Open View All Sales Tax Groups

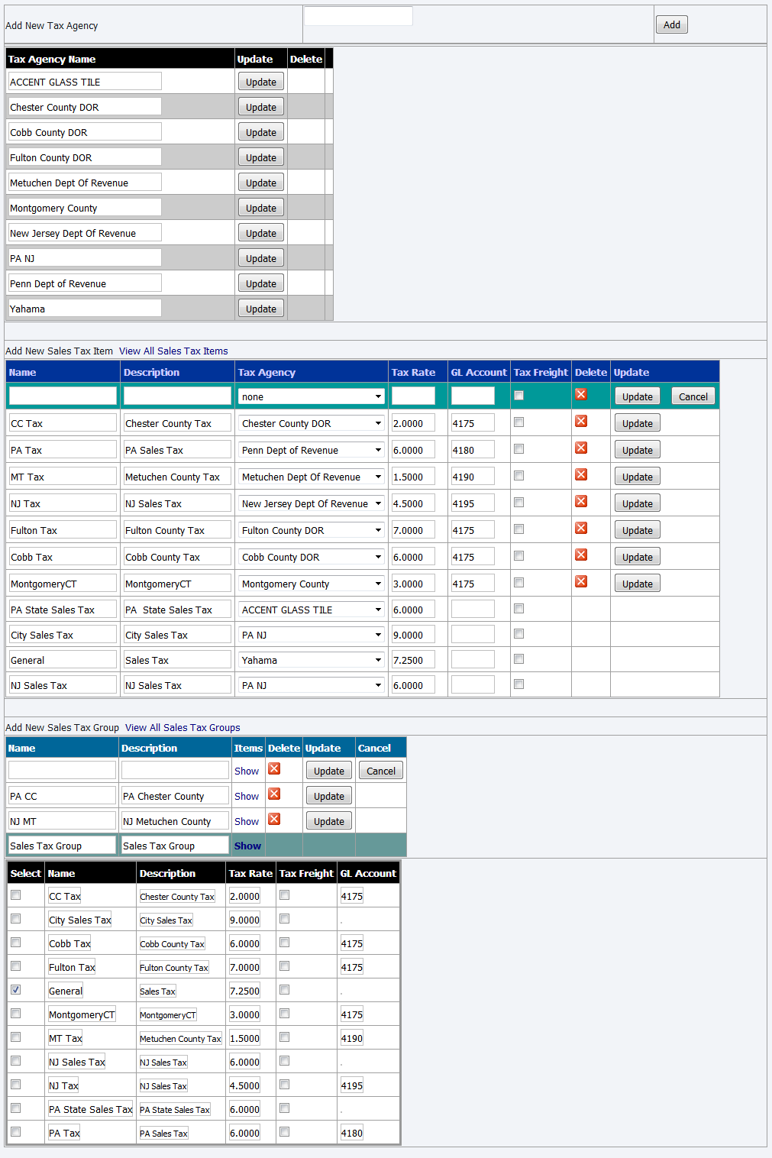pos(183,728)
